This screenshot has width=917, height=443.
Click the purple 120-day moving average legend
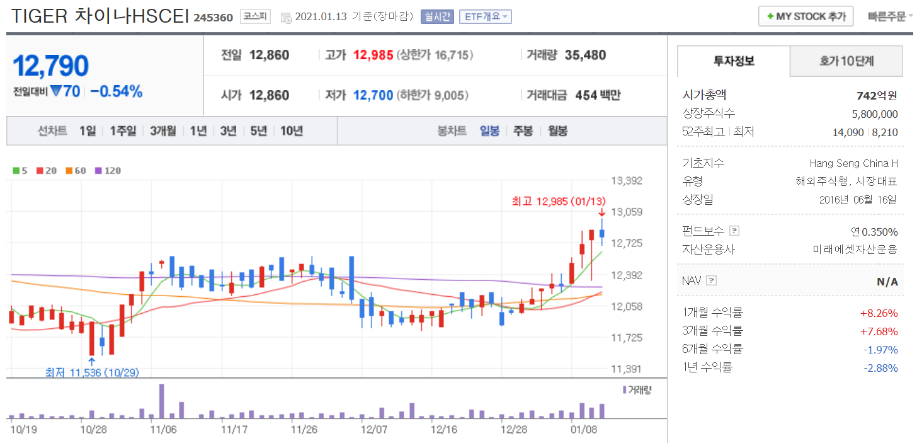pos(98,171)
